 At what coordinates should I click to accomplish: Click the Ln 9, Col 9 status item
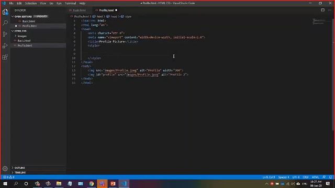click(x=269, y=177)
